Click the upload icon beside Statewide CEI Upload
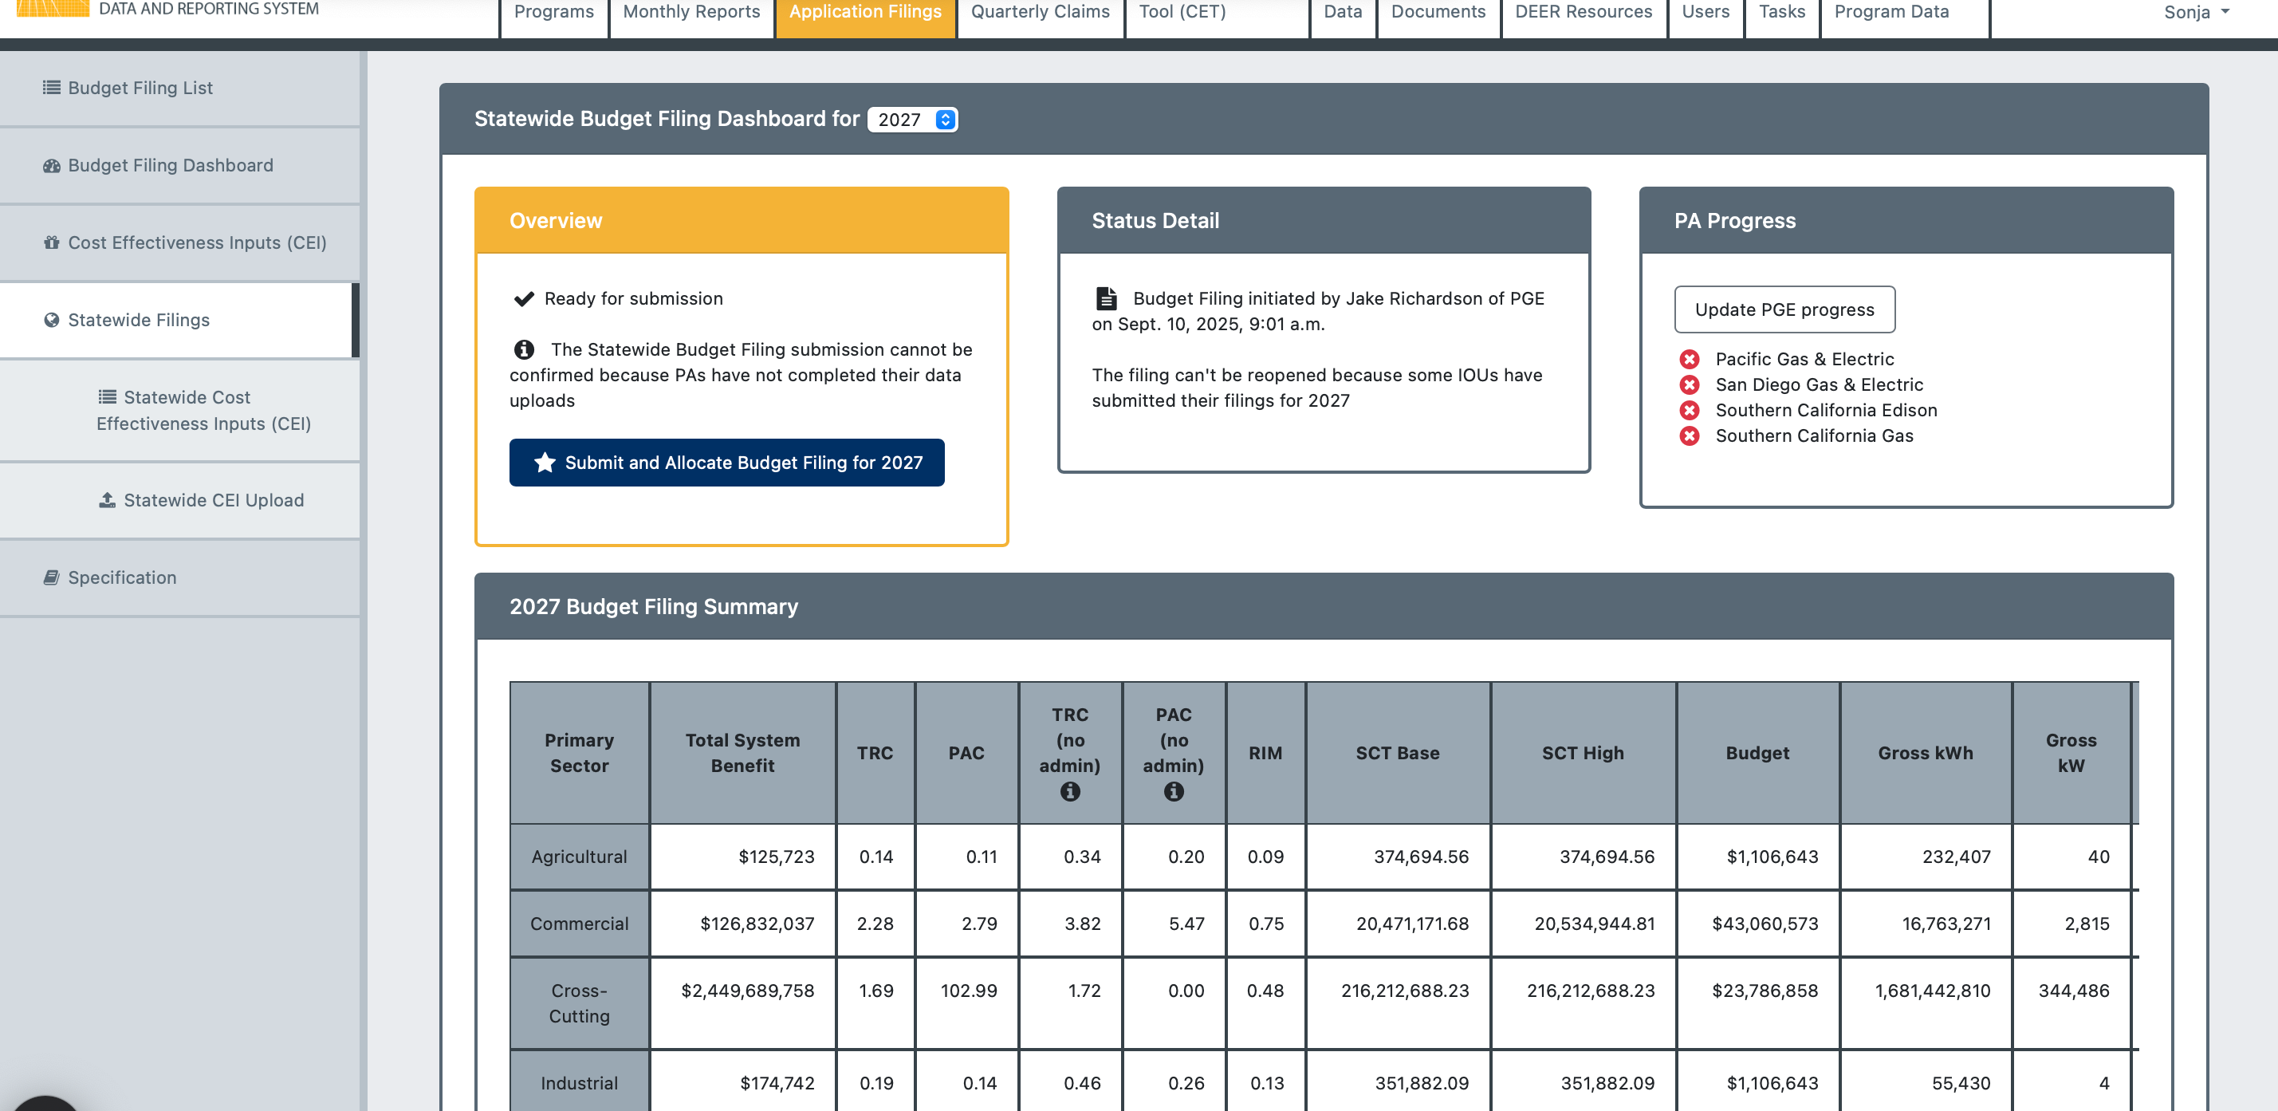 [x=107, y=501]
